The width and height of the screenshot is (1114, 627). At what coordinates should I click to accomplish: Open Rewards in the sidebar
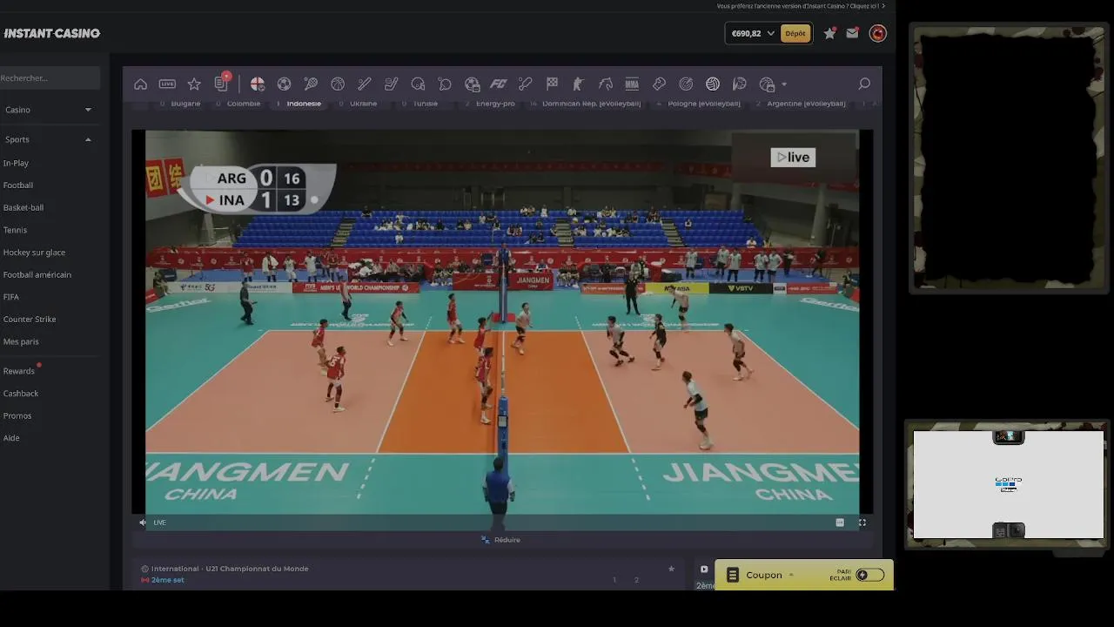tap(19, 371)
